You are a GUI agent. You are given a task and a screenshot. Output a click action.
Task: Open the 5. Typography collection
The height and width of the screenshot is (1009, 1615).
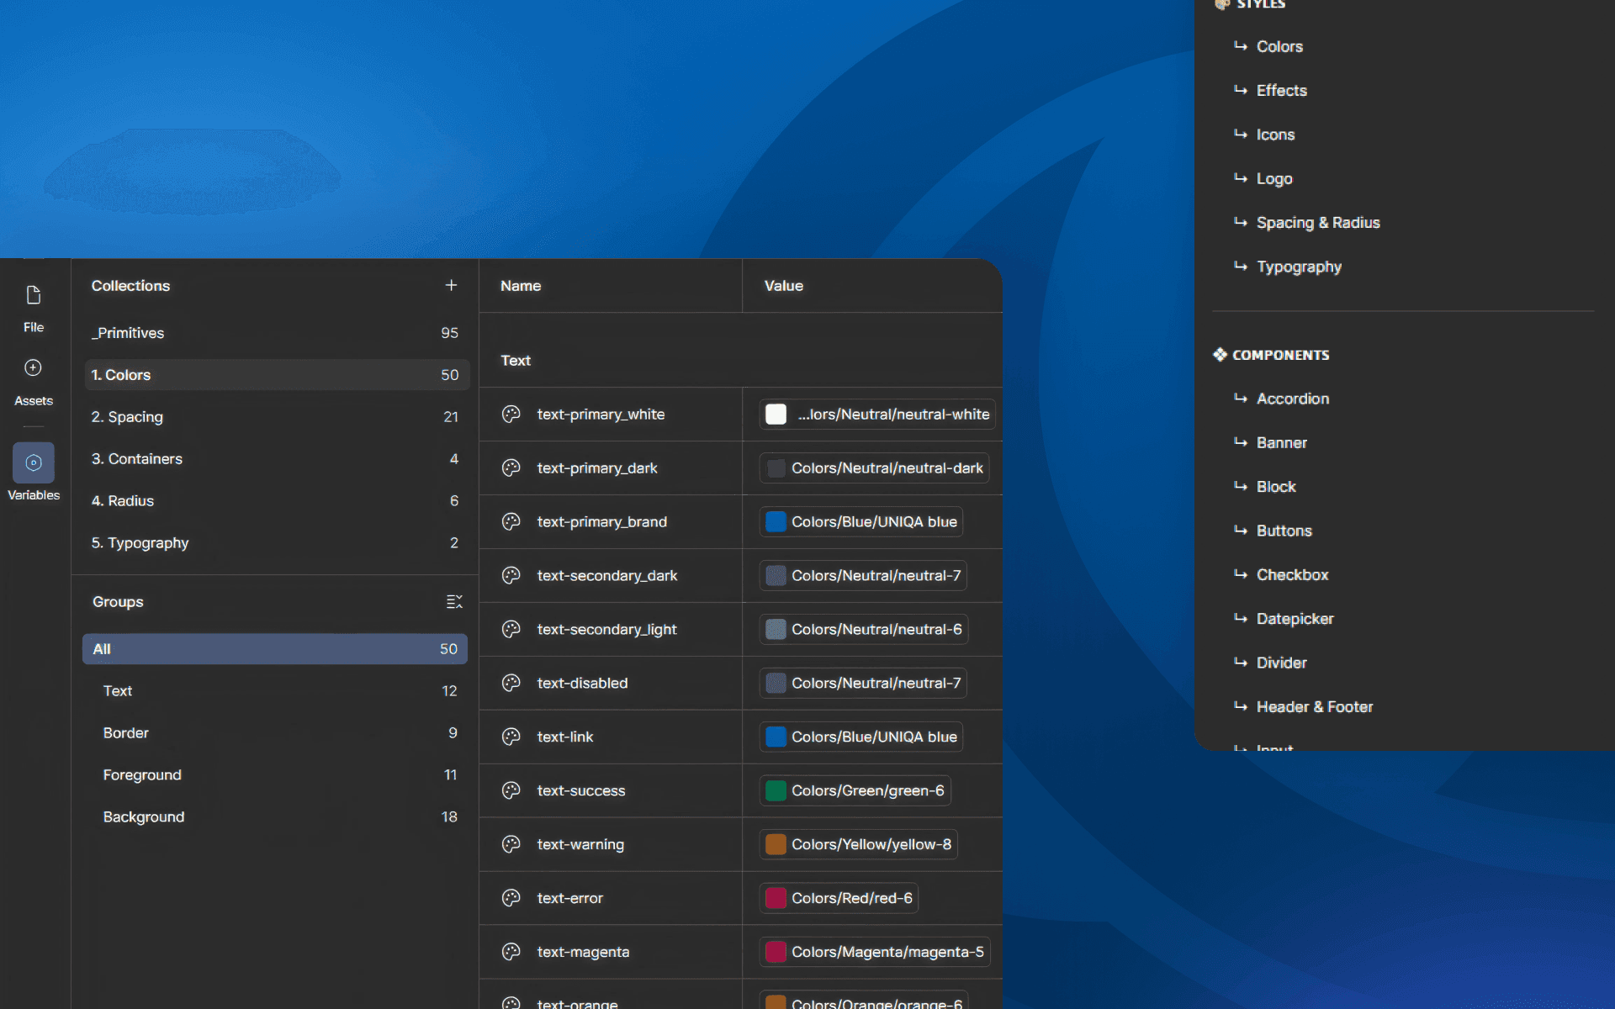(x=276, y=543)
